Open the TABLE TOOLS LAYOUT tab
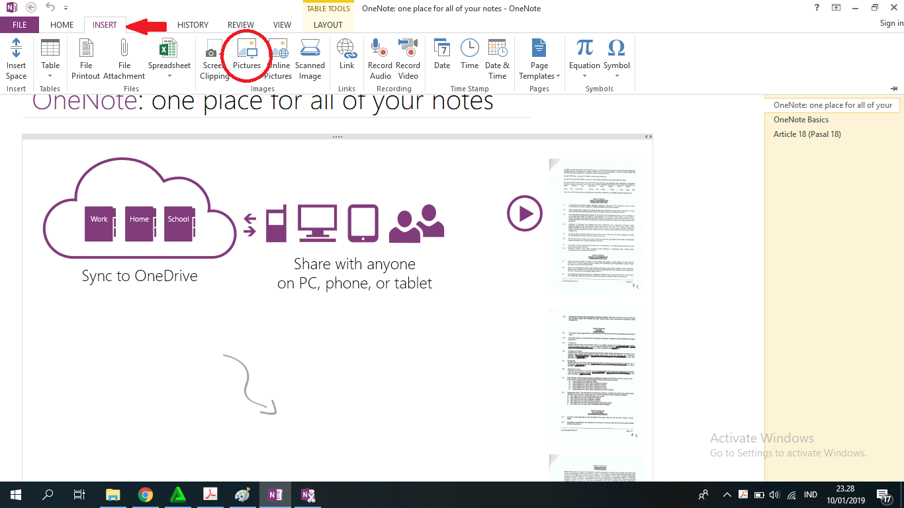The height and width of the screenshot is (508, 904). 328,25
